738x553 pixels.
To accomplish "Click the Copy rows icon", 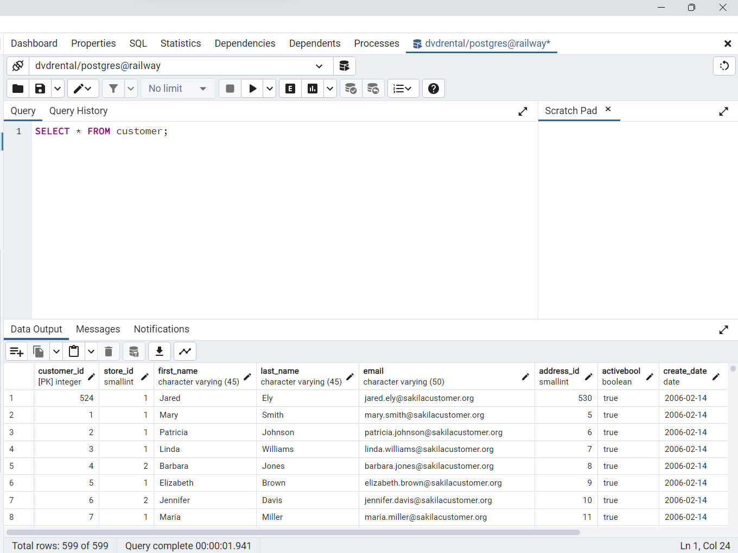I will pyautogui.click(x=39, y=351).
